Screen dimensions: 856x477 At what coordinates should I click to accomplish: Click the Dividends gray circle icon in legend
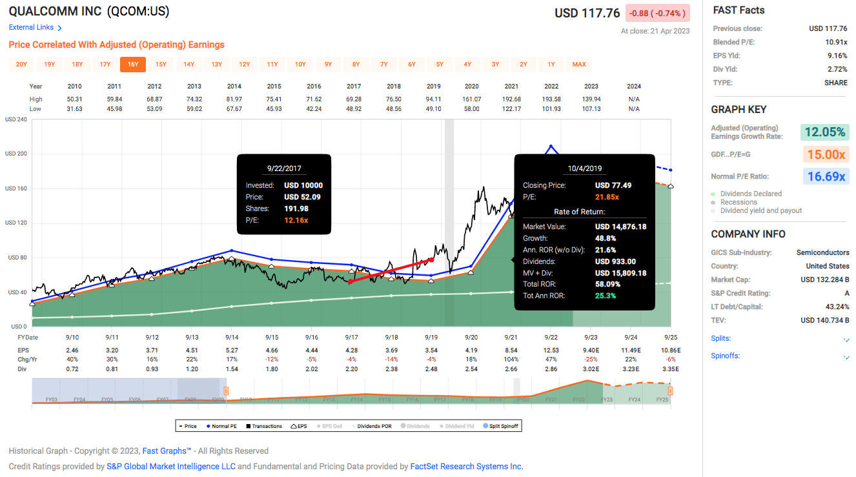coord(403,426)
